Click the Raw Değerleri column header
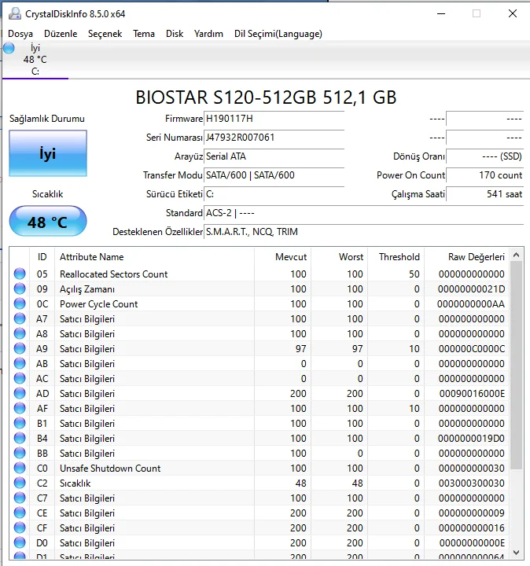 click(476, 257)
